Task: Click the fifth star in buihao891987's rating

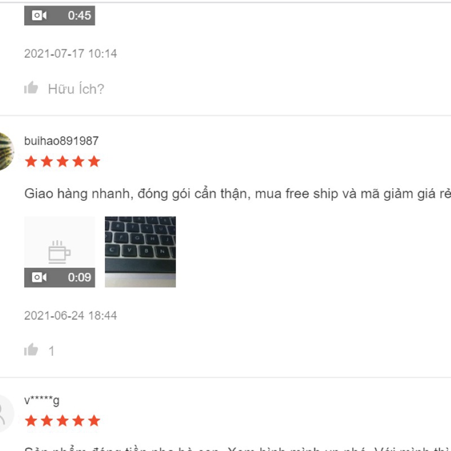Action: point(94,162)
